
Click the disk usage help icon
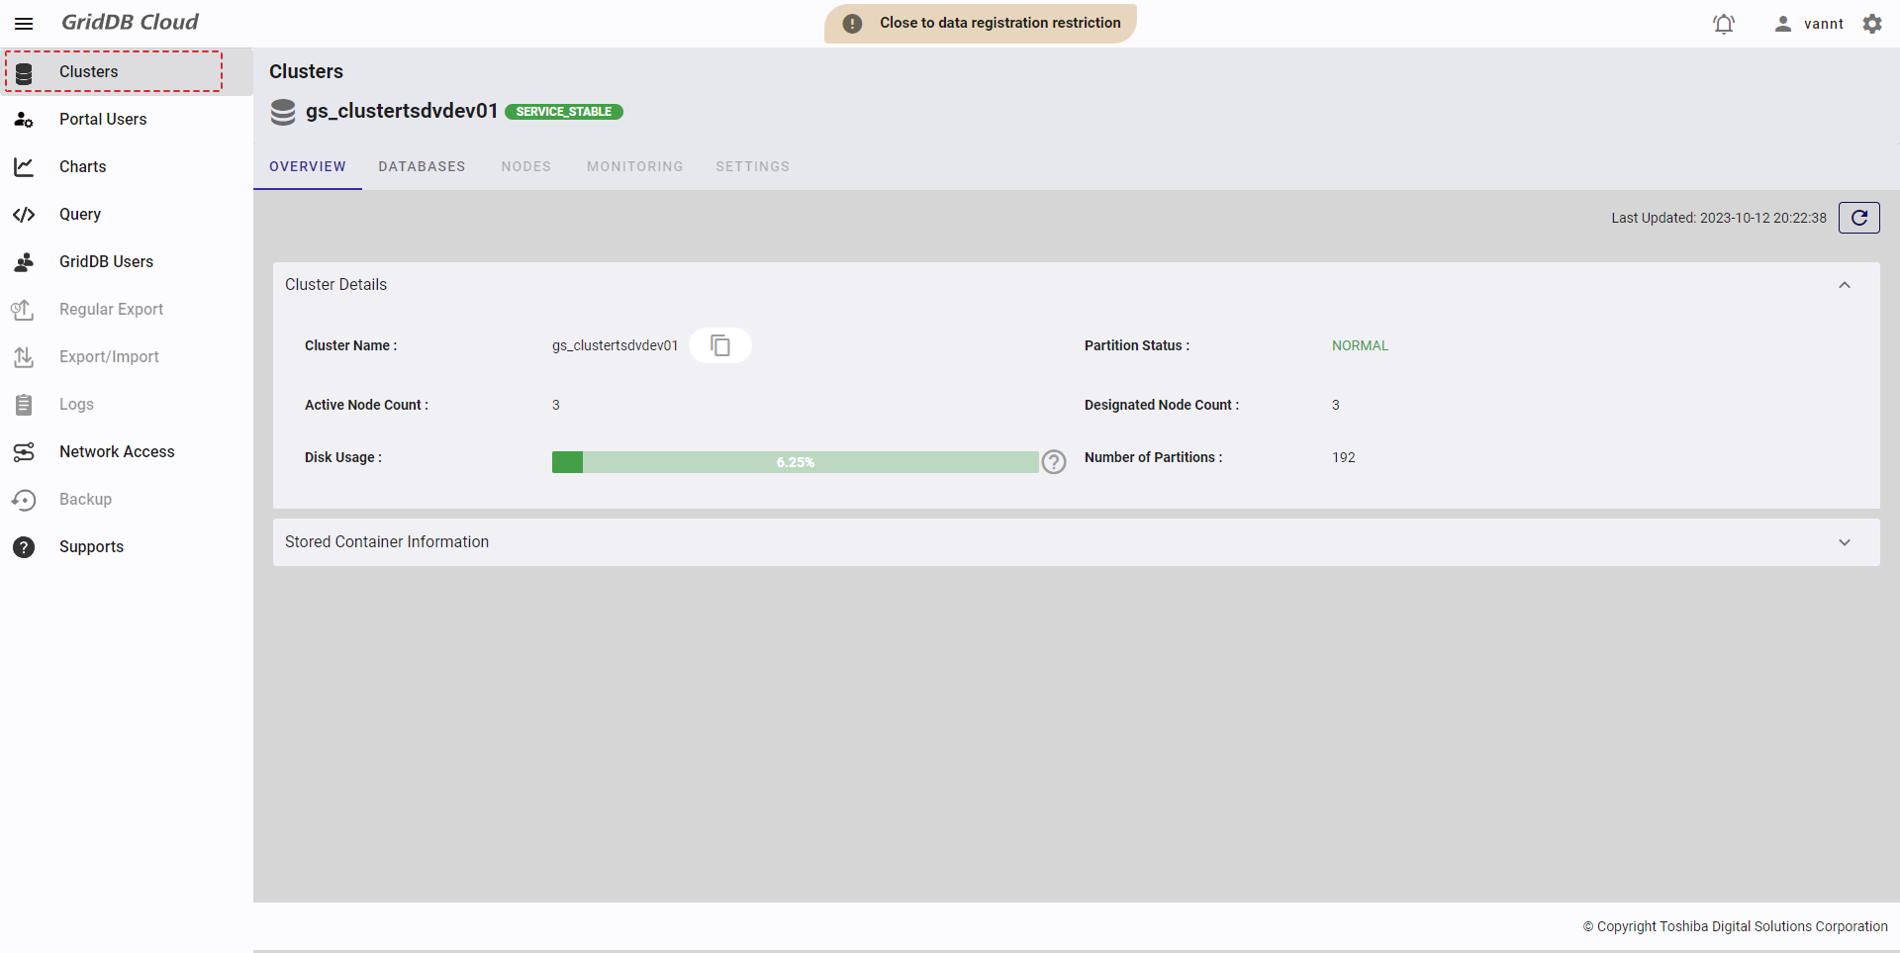(x=1054, y=462)
